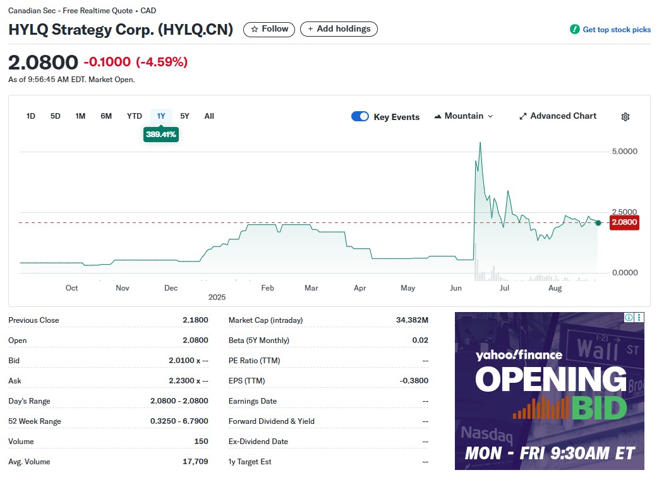Click the green top stock picks icon
Viewport: 664px width, 482px height.
coord(574,30)
